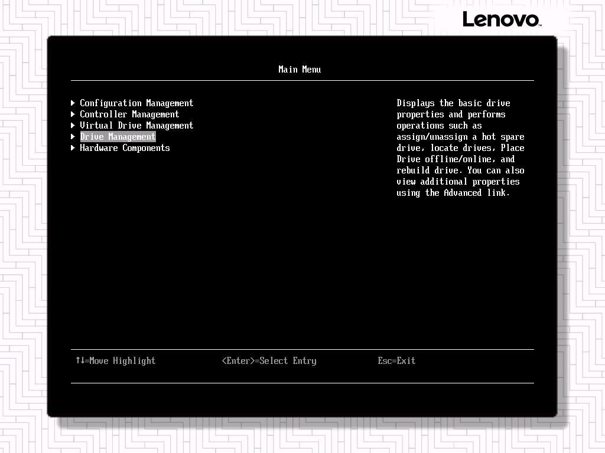Click the drive help description text
The image size is (605, 453).
(x=460, y=148)
